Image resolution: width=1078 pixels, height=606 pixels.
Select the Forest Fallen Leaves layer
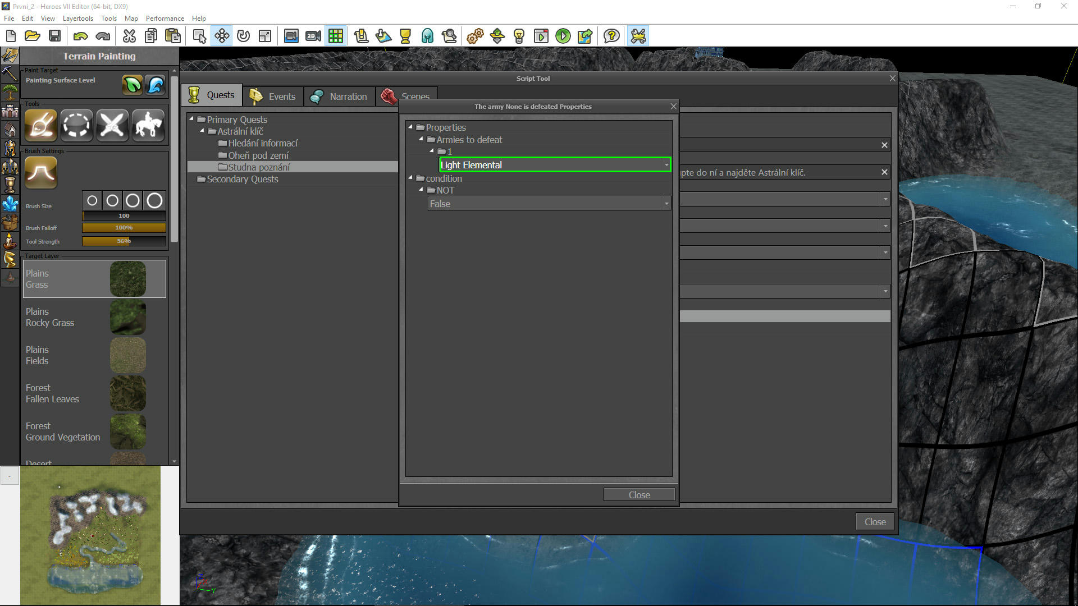94,393
